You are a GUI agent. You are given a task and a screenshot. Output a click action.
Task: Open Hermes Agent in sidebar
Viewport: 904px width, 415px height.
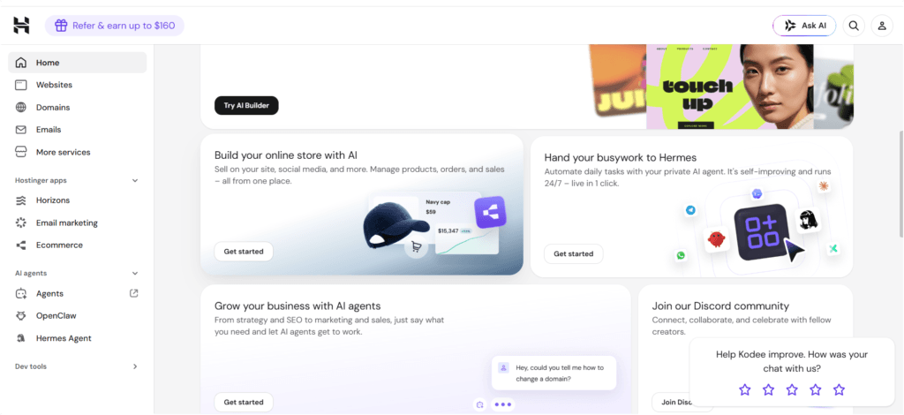[x=78, y=338]
